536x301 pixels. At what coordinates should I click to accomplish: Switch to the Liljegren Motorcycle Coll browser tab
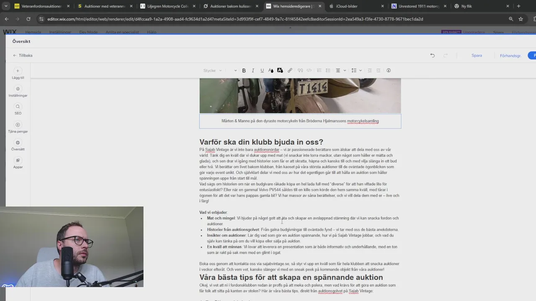point(167,6)
